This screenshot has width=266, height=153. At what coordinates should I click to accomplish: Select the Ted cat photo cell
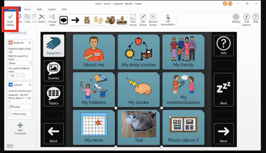coord(139,127)
